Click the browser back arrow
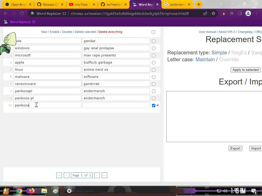Screen dimensions: 262x196 [x=6, y=13]
